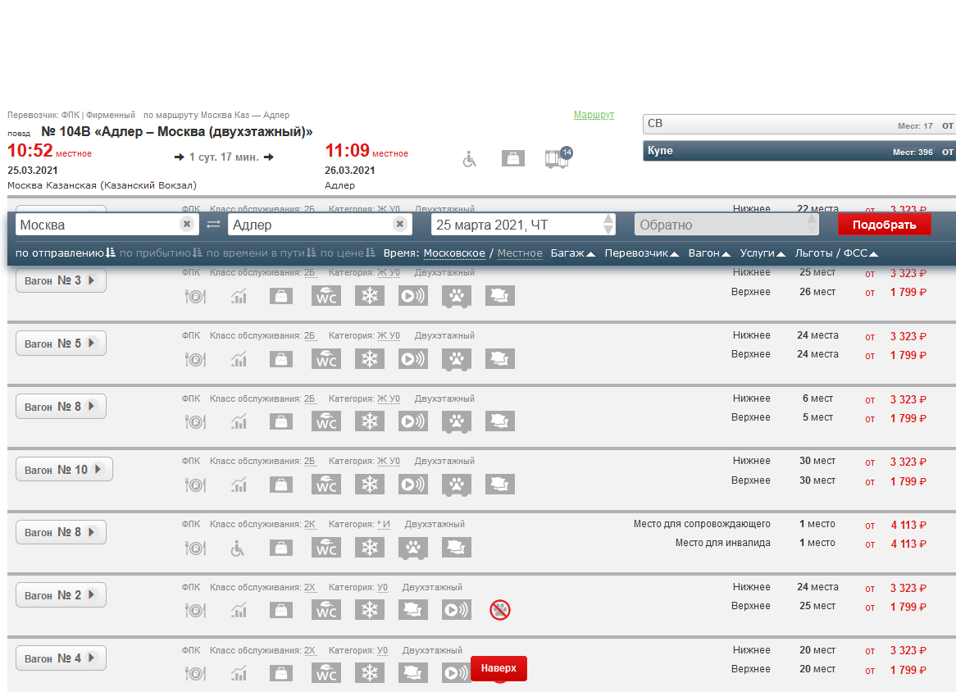
Task: Click the wheelchair icon in the train header
Action: click(469, 158)
